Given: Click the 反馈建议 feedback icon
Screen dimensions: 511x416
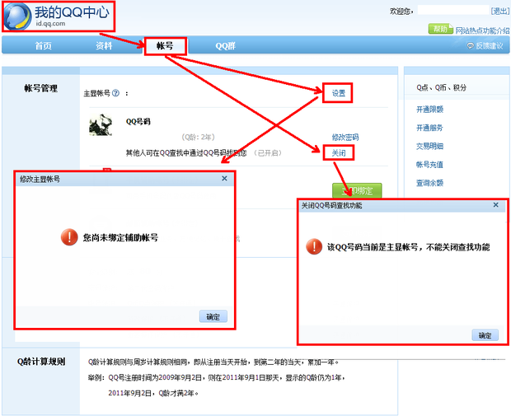Looking at the screenshot, I should pos(470,46).
